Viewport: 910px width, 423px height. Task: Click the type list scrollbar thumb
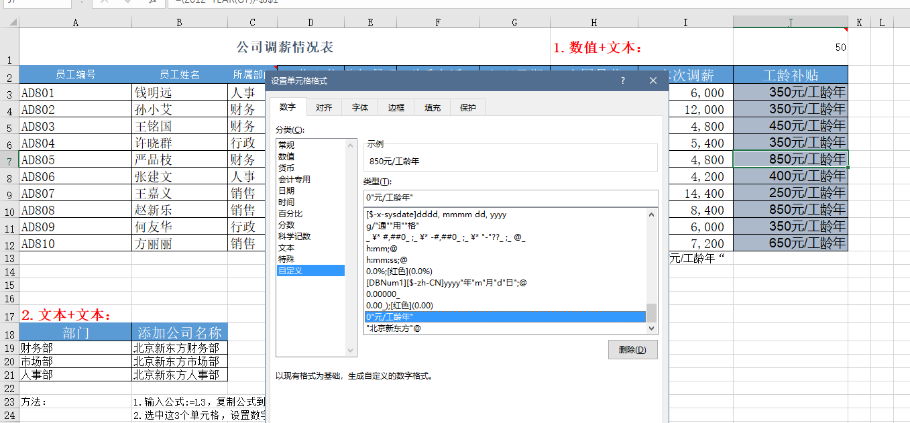click(x=651, y=313)
